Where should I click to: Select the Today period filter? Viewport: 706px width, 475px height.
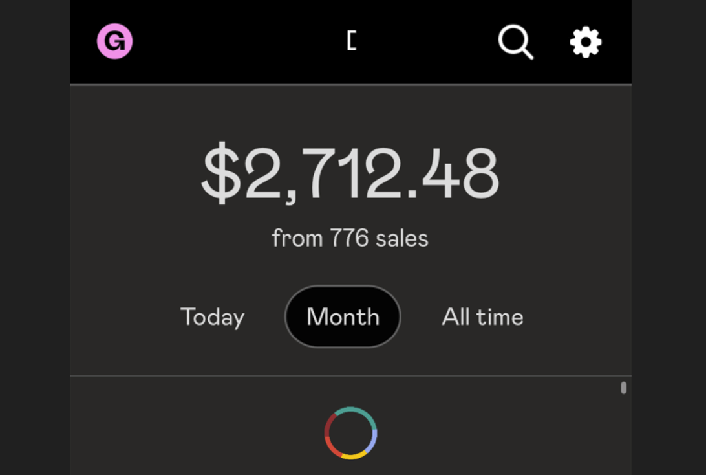(213, 317)
